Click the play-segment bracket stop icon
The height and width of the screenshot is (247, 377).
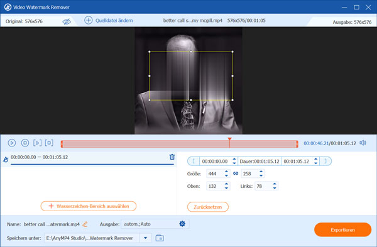click(x=49, y=143)
